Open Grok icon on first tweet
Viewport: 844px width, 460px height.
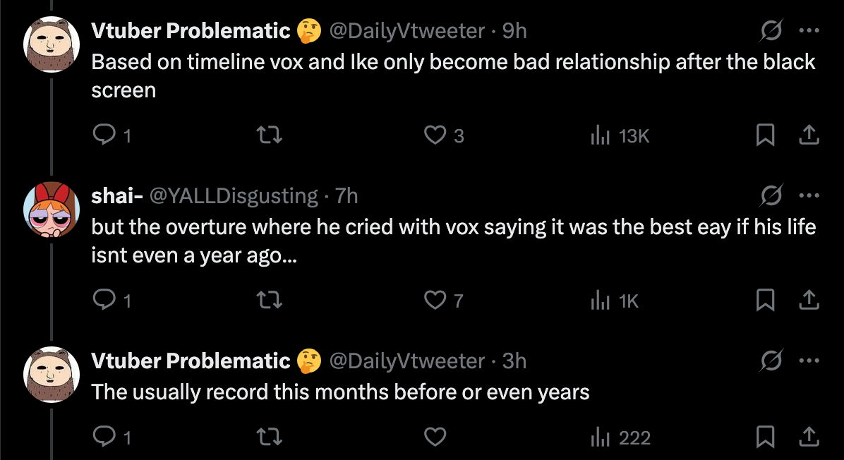(x=771, y=31)
